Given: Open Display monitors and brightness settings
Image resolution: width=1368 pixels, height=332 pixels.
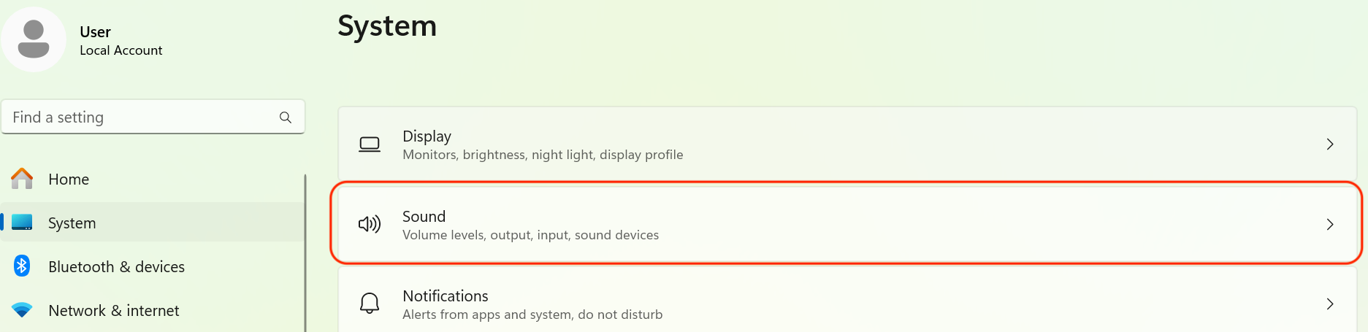Looking at the screenshot, I should [847, 144].
